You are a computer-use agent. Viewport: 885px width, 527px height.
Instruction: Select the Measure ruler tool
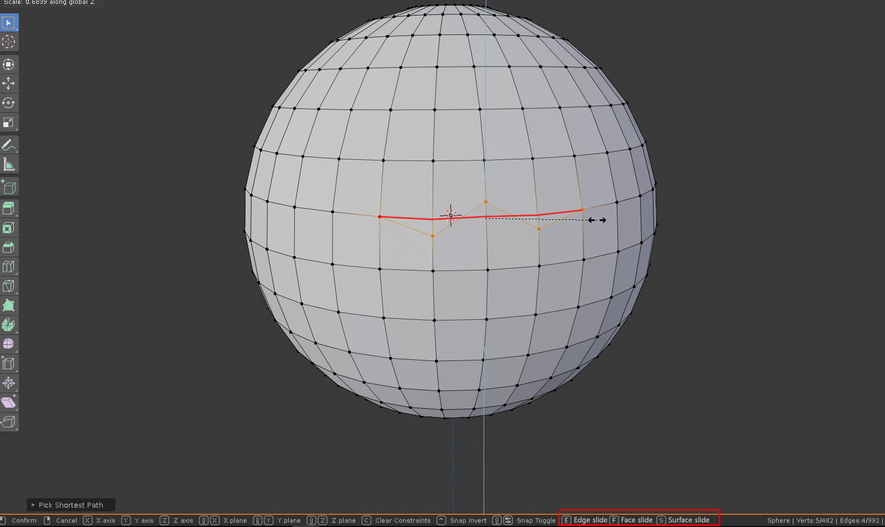coord(9,164)
